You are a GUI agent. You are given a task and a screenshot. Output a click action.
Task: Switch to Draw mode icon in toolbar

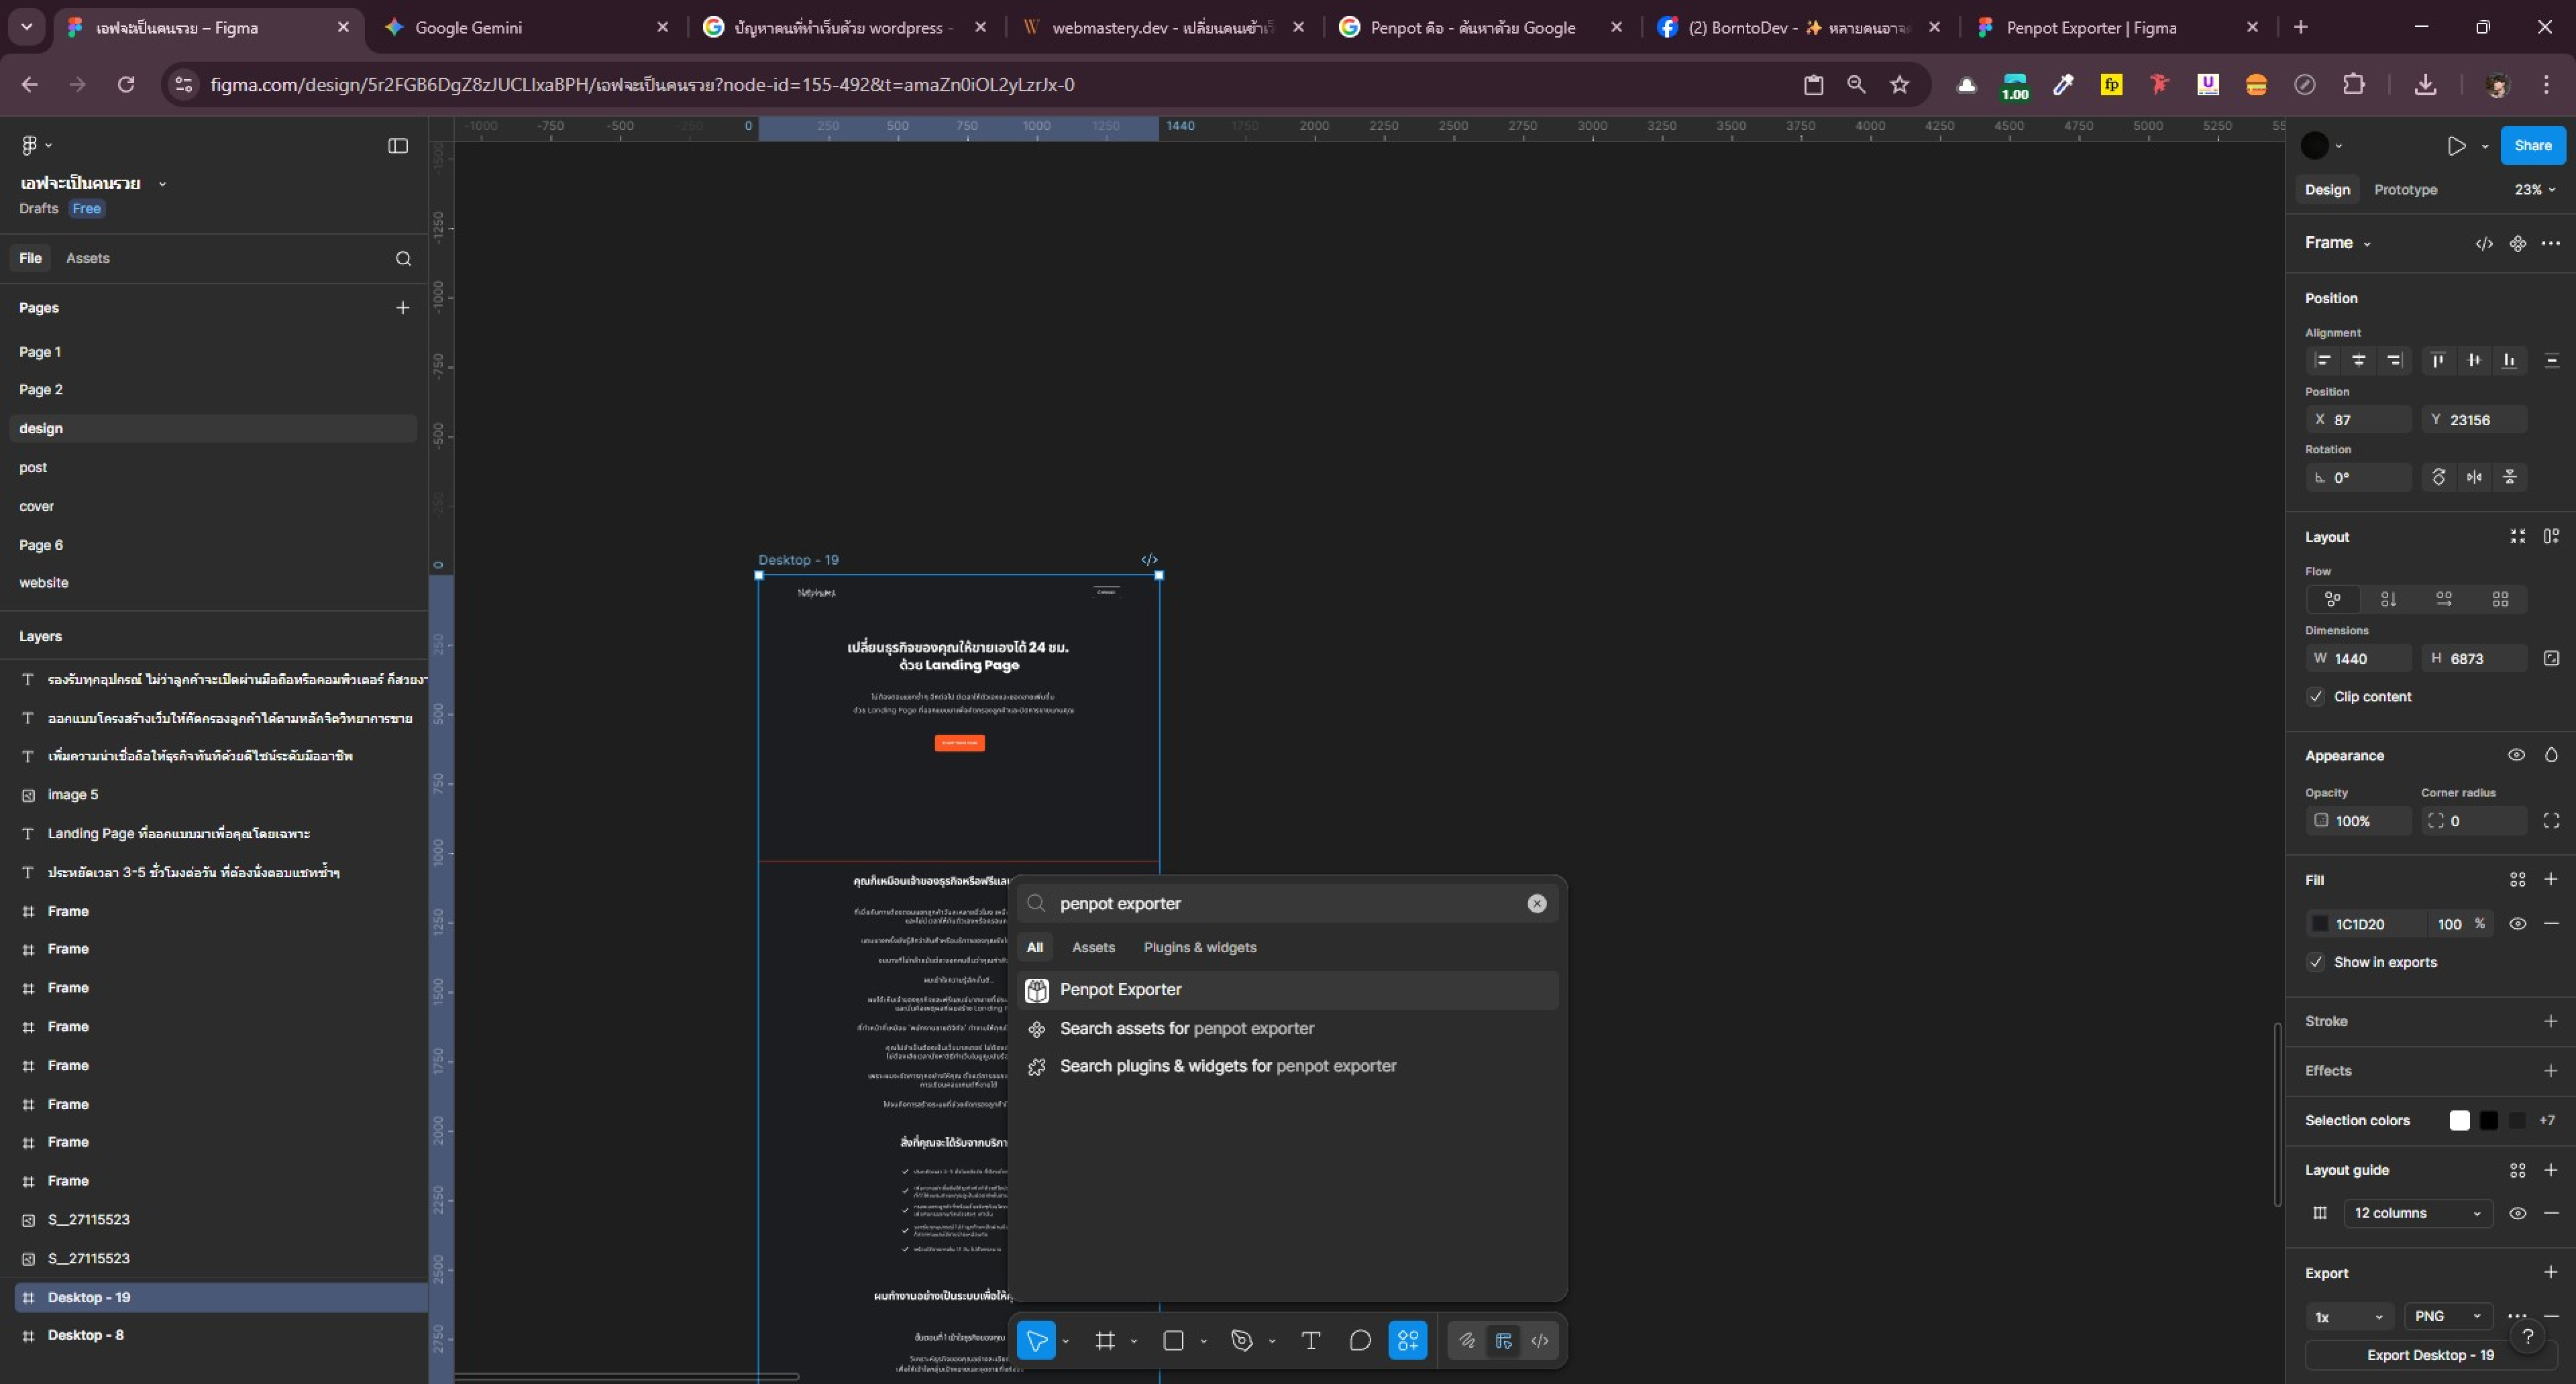pyautogui.click(x=1467, y=1341)
